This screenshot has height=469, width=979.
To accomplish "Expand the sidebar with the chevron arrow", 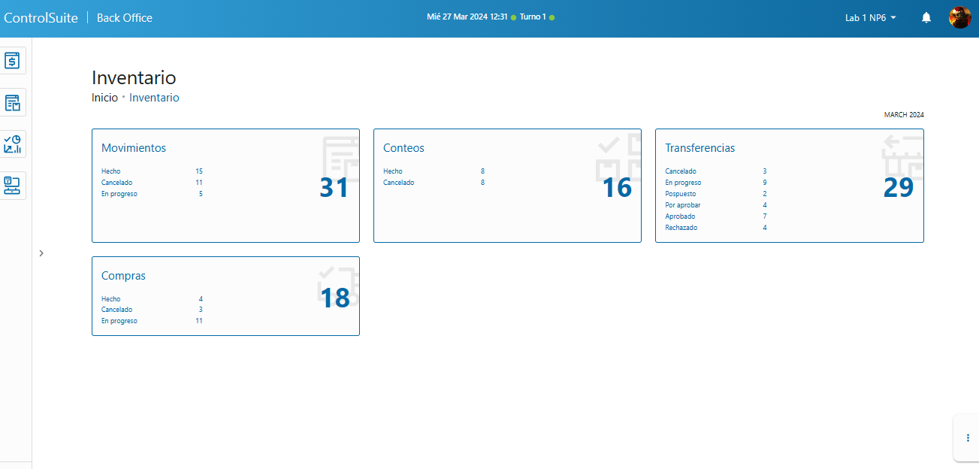I will tap(41, 253).
